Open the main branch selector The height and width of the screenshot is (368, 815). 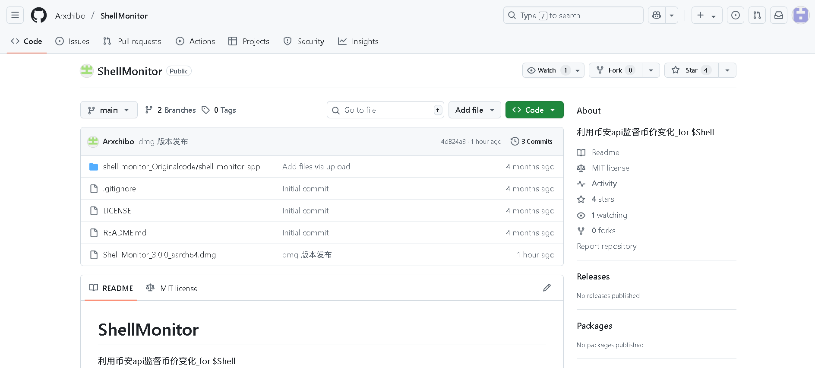109,110
